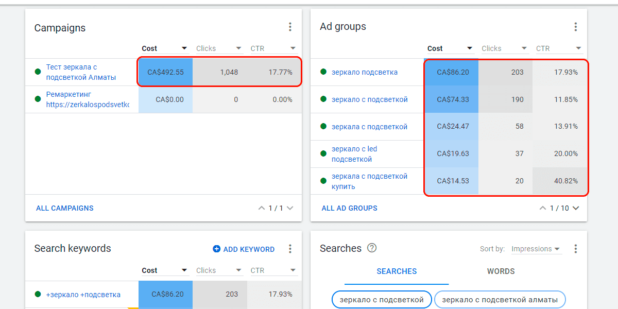Screen dimensions: 618x309
Task: Select the зеркало с подсветкой алматы search chip
Action: coord(500,299)
